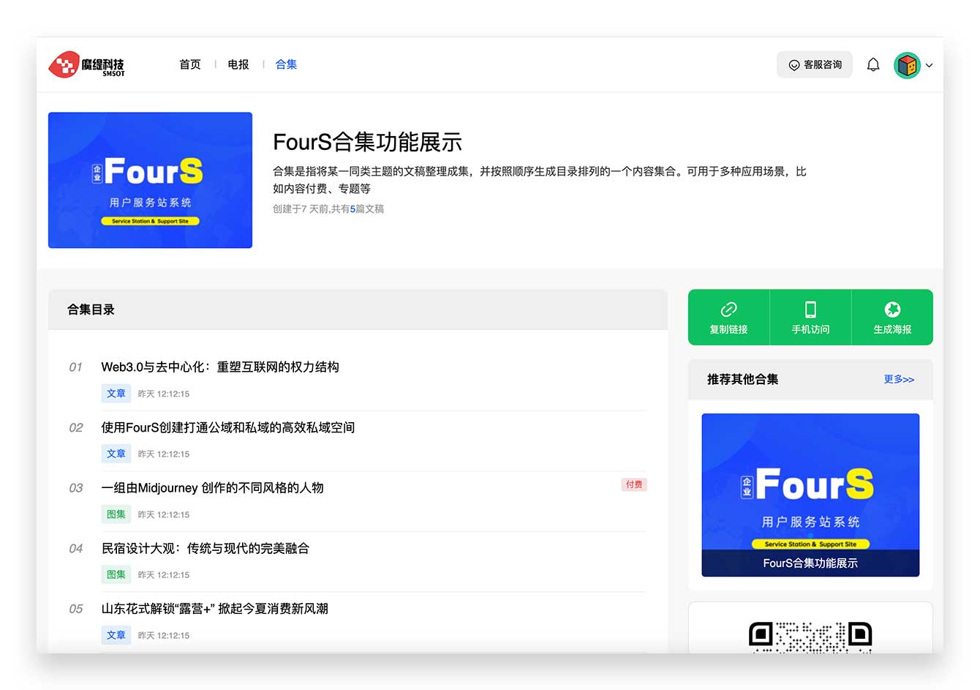Click 图集 tag under 民宿设计大观
The height and width of the screenshot is (690, 980).
[116, 574]
